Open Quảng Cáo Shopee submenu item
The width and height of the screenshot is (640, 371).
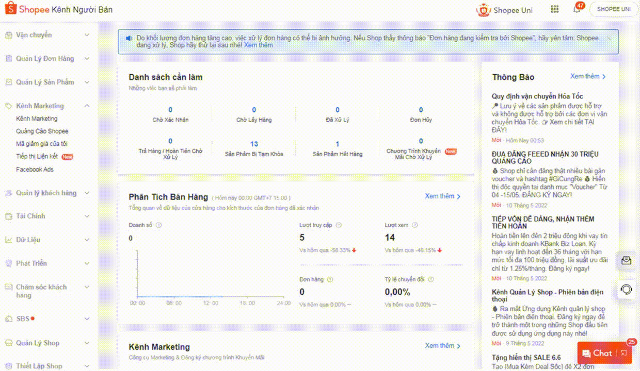tap(42, 131)
